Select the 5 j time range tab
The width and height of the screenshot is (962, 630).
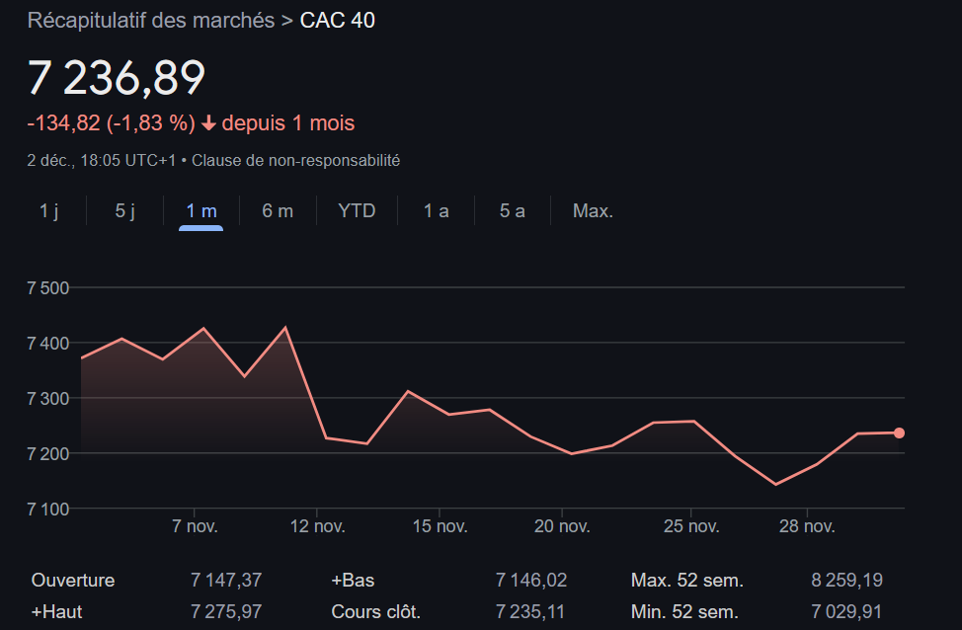pyautogui.click(x=125, y=211)
